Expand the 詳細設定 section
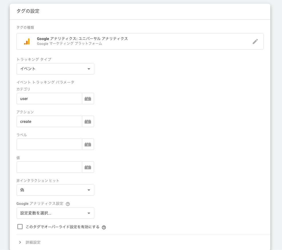This screenshot has height=250, width=282. [x=20, y=242]
